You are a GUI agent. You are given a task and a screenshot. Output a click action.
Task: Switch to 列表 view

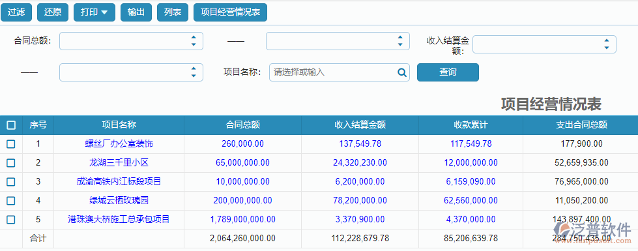tap(173, 12)
